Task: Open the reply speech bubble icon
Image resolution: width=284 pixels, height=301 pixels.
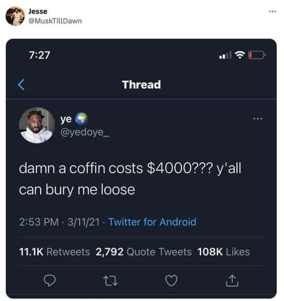Action: coord(50,281)
